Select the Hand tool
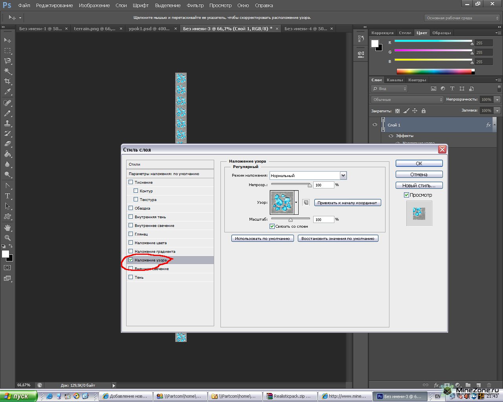The image size is (503, 402). click(7, 228)
